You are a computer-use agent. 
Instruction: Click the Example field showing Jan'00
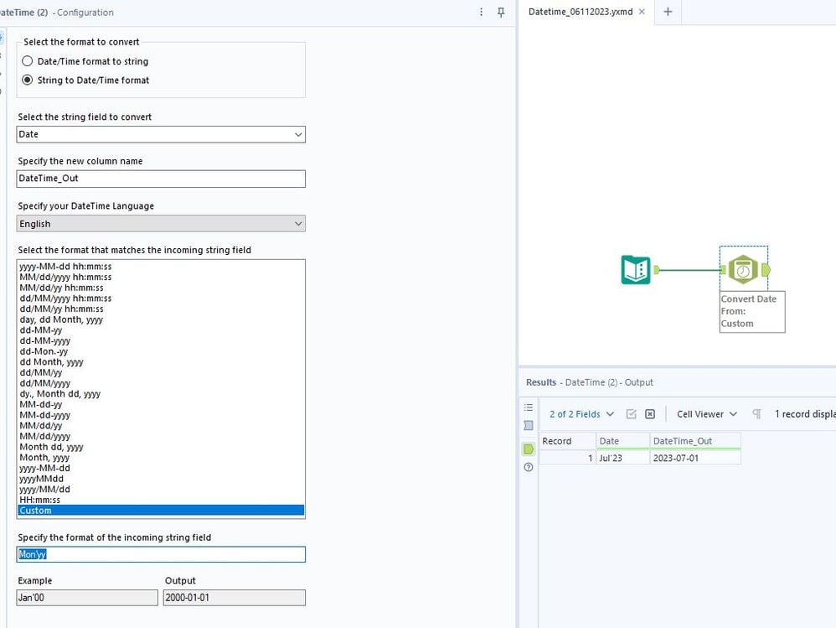tap(87, 598)
